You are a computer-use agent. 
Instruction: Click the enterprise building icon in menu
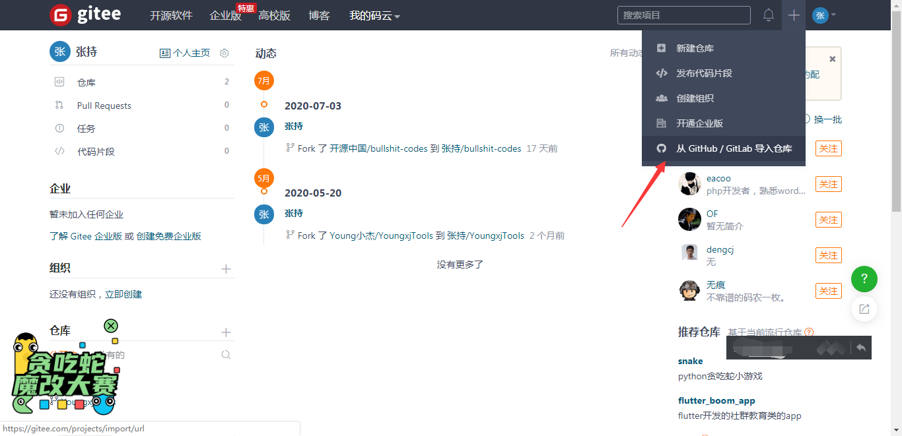661,123
